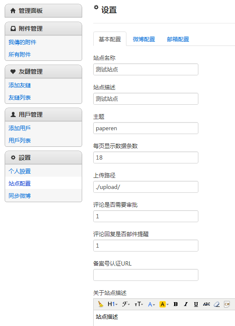Open the yellow highlight color picker
The image size is (235, 326).
164,304
